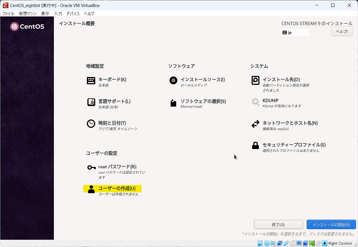Click the Kdump が有効になります text
The height and width of the screenshot is (247, 358).
click(282, 106)
